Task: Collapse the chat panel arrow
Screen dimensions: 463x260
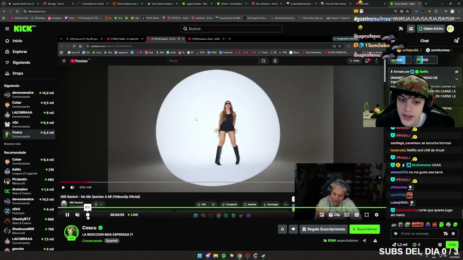Action: [392, 41]
